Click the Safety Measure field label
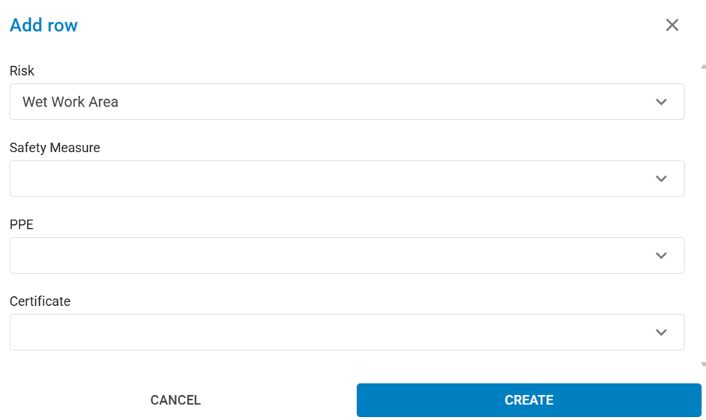706x420 pixels. pos(55,148)
